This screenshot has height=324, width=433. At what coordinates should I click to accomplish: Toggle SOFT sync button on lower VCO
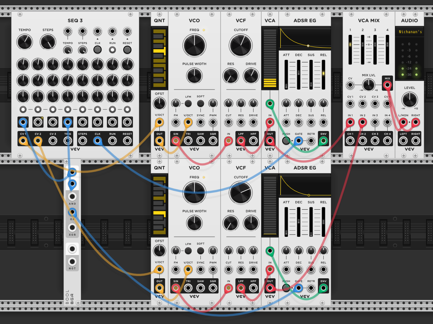click(200, 251)
